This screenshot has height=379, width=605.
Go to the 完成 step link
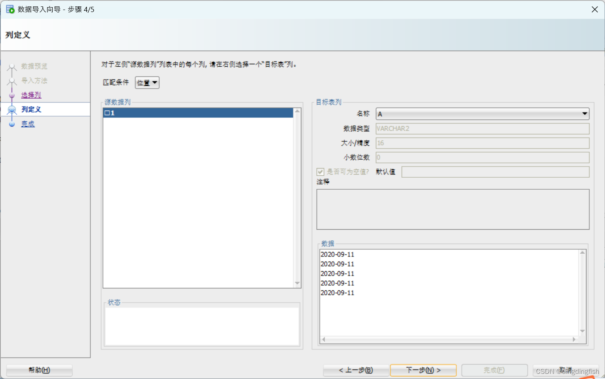28,124
